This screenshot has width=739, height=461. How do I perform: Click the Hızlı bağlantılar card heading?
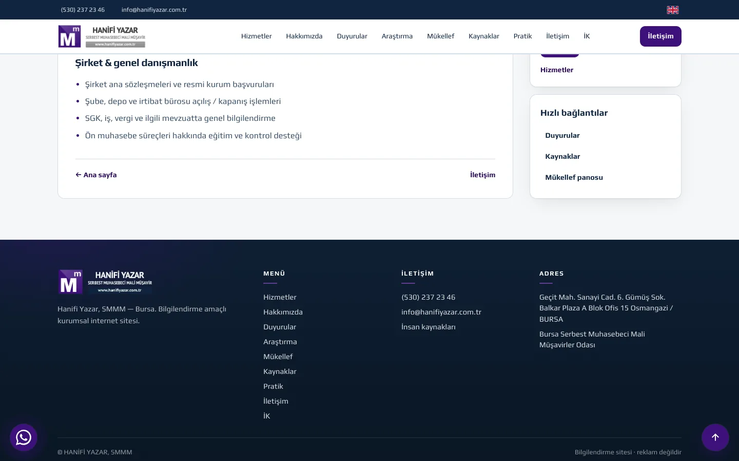574,113
